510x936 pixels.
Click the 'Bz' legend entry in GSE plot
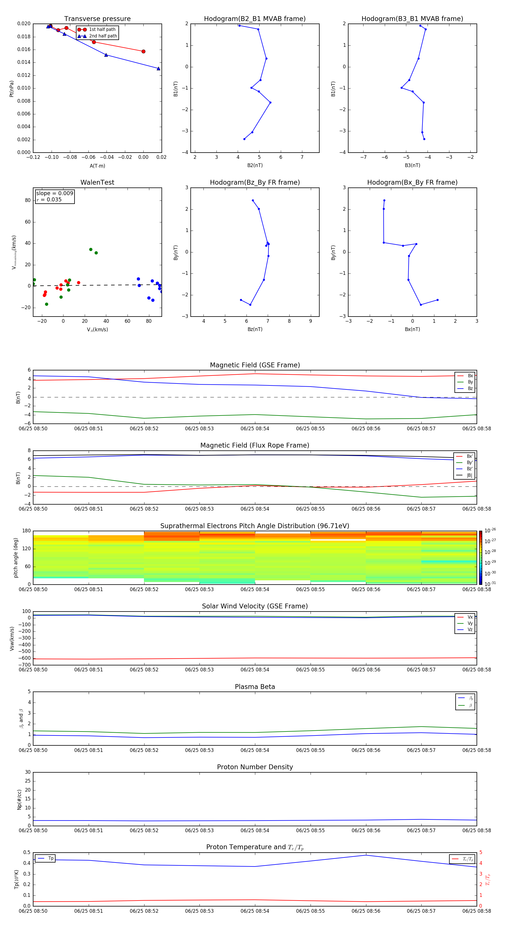click(x=465, y=388)
